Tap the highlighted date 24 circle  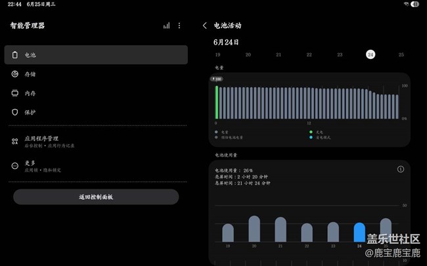point(371,55)
